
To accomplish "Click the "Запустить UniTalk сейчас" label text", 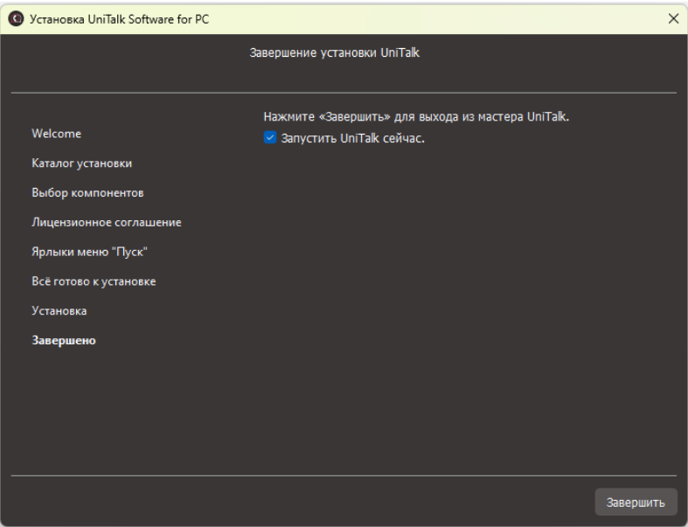I will [352, 137].
